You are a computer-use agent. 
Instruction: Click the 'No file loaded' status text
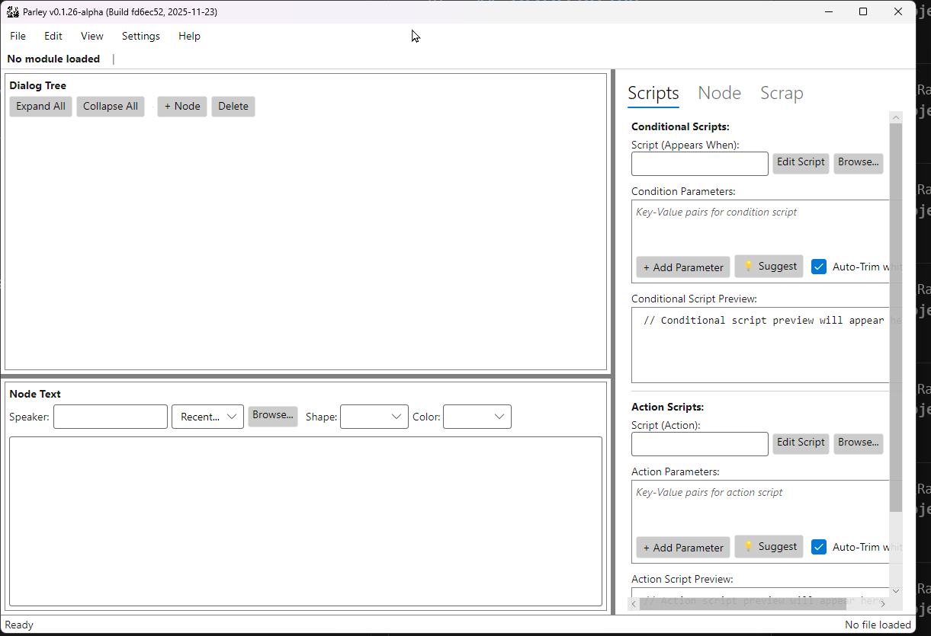click(x=878, y=625)
